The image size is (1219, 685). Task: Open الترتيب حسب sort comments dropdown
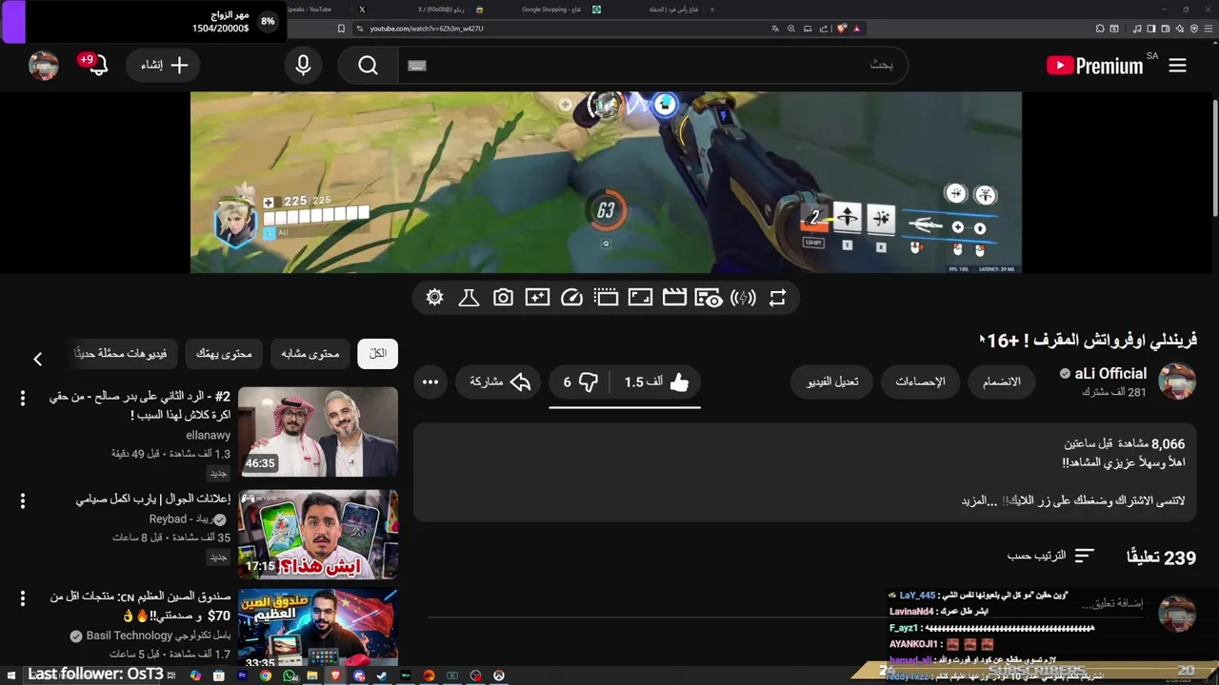click(x=1051, y=555)
